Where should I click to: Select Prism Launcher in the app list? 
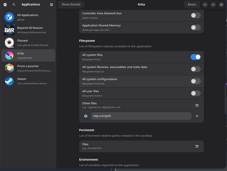point(28,68)
